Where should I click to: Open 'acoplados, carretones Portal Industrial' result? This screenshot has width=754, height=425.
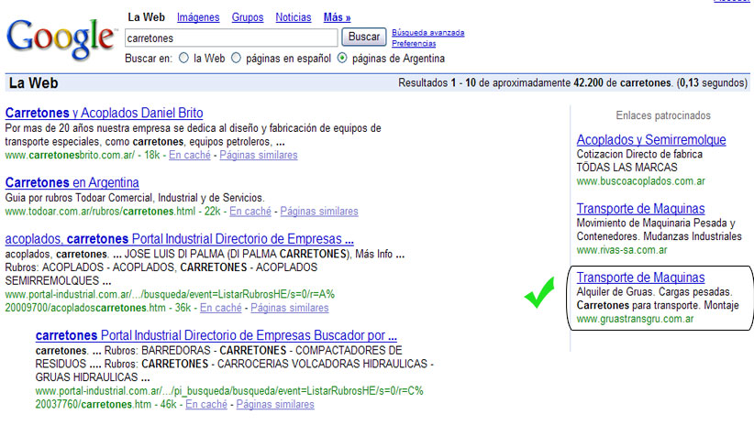tap(180, 239)
